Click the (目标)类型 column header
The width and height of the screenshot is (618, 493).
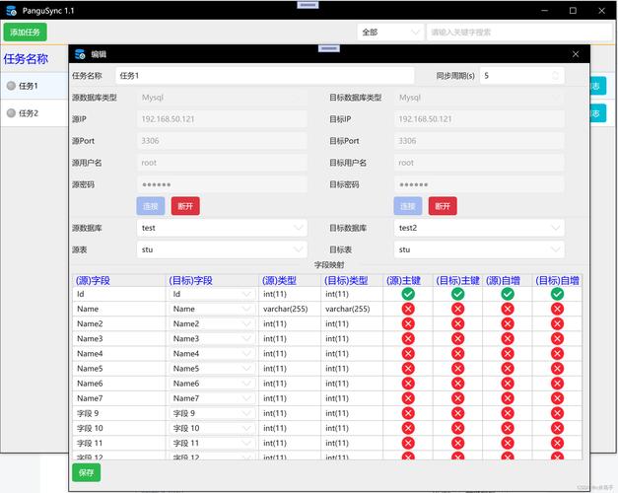point(352,280)
